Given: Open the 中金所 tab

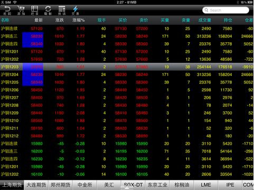Looking at the screenshot, I should tap(84, 185).
